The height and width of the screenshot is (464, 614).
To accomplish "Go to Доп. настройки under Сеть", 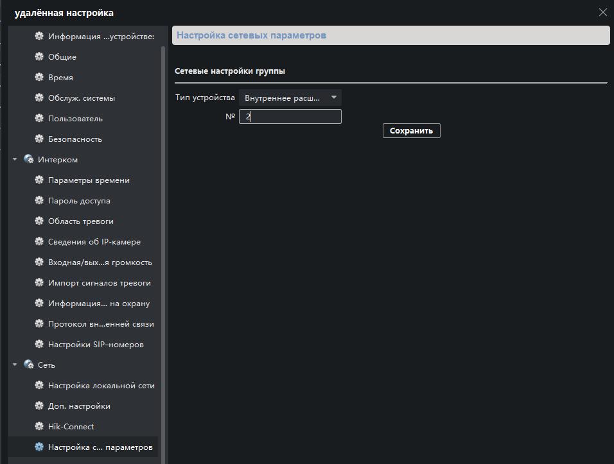I will click(79, 406).
